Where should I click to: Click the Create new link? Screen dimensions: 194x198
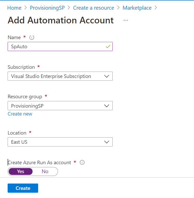(x=20, y=114)
